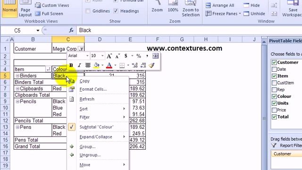
Task: Click the Zoom magnifier button
Action: point(157,7)
